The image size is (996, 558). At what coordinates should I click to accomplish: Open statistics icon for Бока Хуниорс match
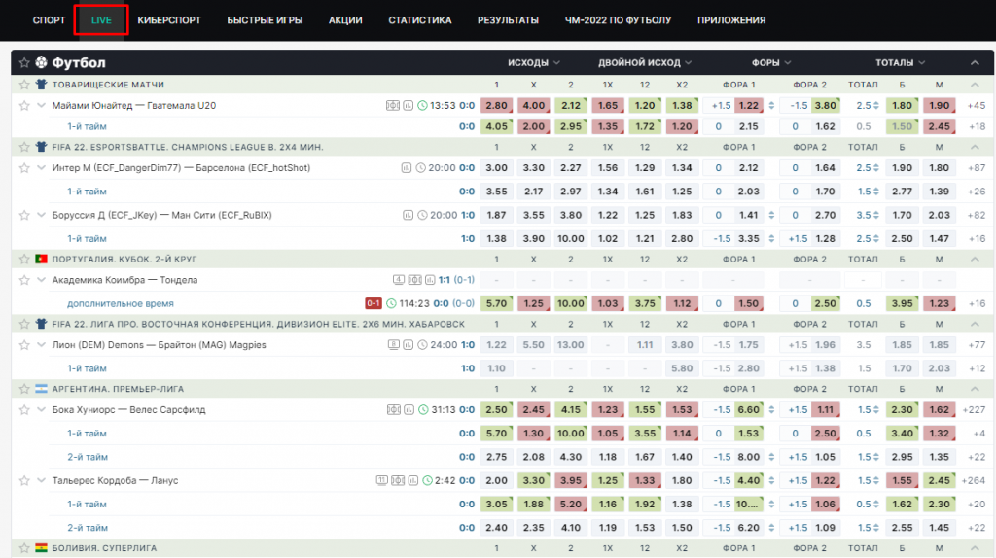click(407, 409)
